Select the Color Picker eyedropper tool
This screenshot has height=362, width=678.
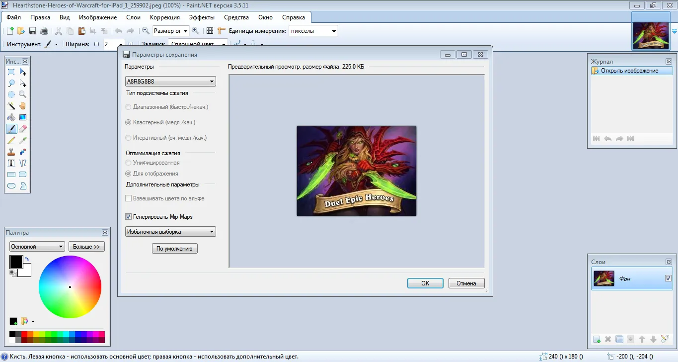[x=23, y=140]
